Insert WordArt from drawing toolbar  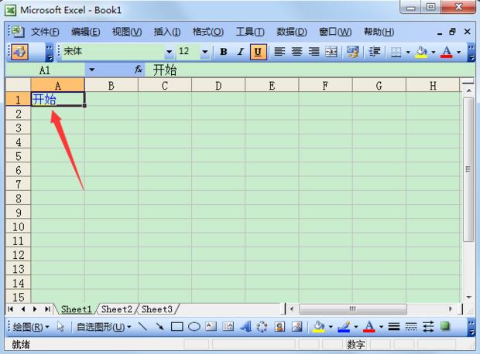245,327
